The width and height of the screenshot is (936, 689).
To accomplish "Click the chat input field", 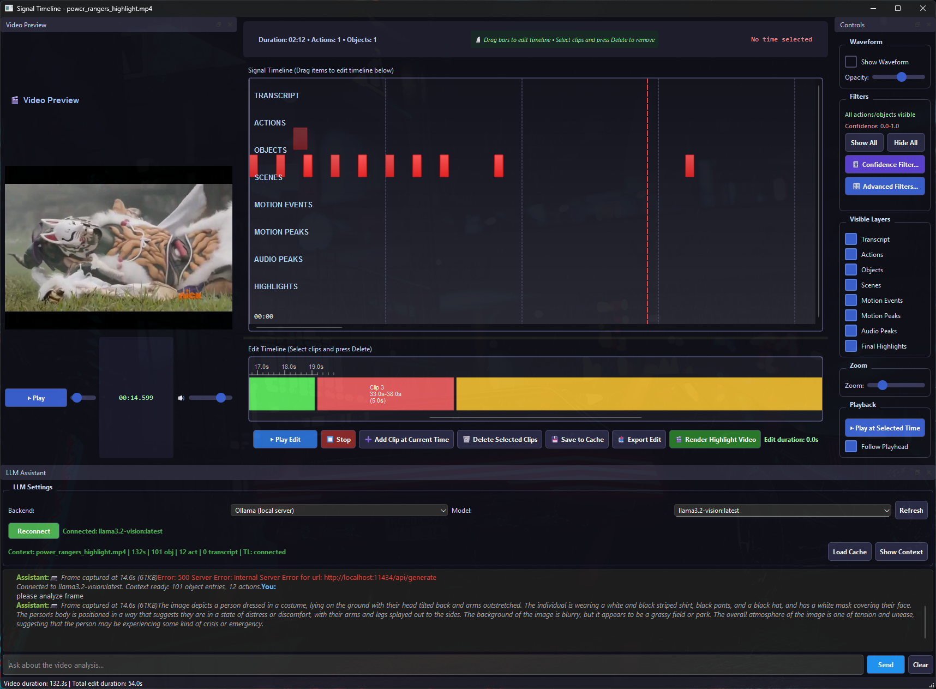I will (x=433, y=664).
